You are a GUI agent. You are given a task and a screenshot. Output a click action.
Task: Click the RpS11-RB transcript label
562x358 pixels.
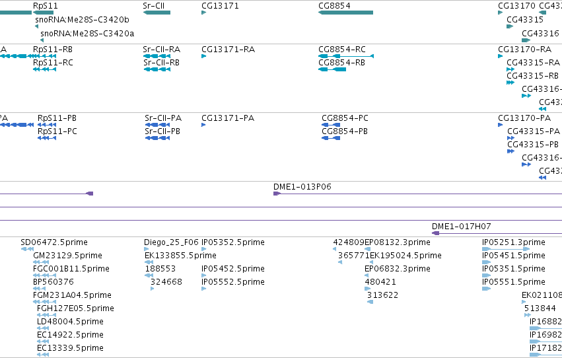(53, 49)
